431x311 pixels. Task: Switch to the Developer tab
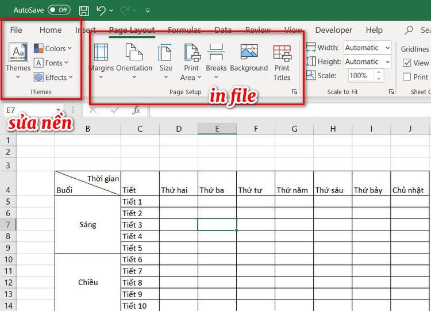pos(333,30)
